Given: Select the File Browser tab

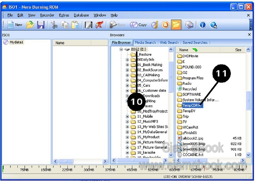Looking at the screenshot, I should (x=121, y=42).
